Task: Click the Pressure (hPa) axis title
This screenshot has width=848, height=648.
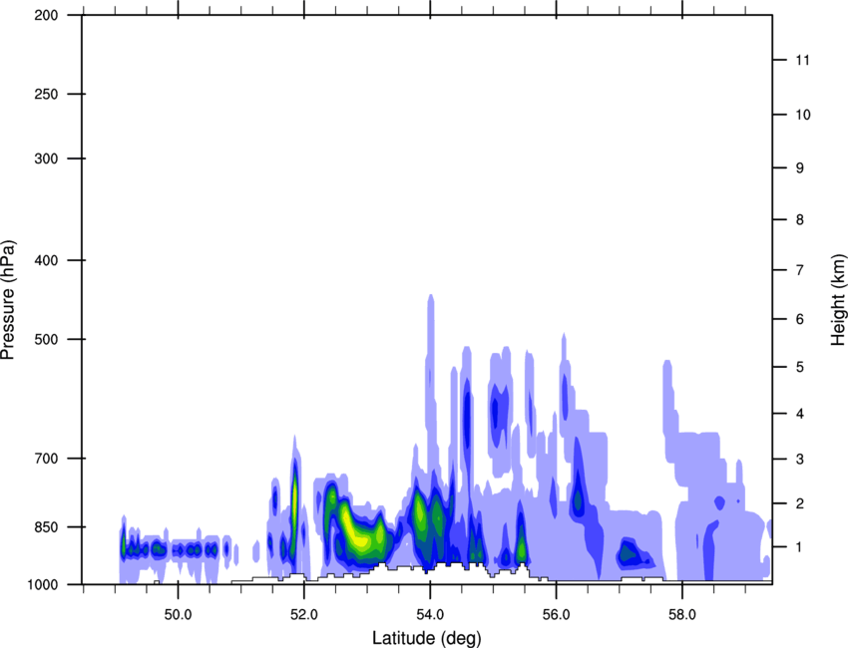Action: pos(8,300)
